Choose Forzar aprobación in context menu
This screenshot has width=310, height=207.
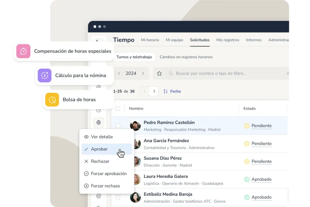pos(107,174)
